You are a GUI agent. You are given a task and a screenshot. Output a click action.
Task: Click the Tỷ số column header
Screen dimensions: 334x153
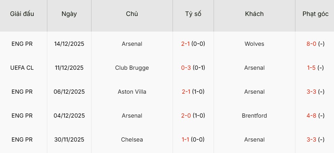[193, 14]
